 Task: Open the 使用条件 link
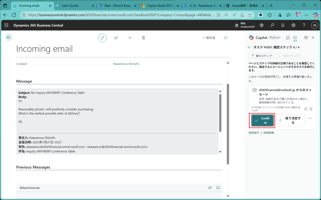[254, 133]
